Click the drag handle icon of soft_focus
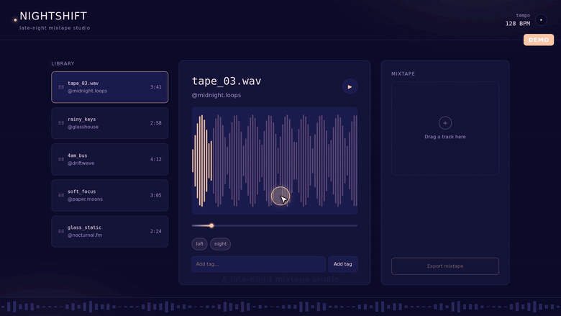The height and width of the screenshot is (316, 561). coord(61,195)
